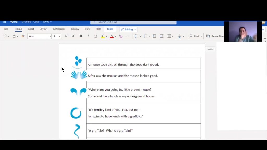Toggle Italic formatting

(x=88, y=36)
